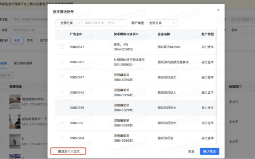Select 今天 time filter in background page
This screenshot has height=159, width=255.
[x=17, y=41]
